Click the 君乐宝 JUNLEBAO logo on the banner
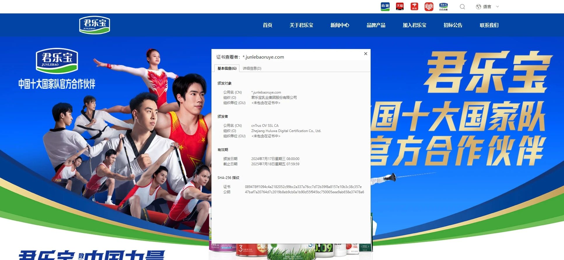This screenshot has width=564, height=260. click(57, 61)
